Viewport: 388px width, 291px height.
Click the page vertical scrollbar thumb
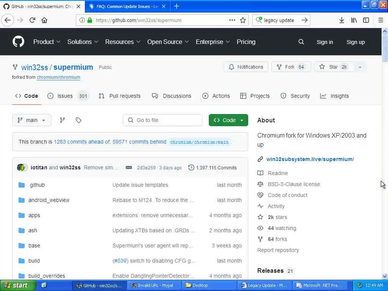coord(385,47)
